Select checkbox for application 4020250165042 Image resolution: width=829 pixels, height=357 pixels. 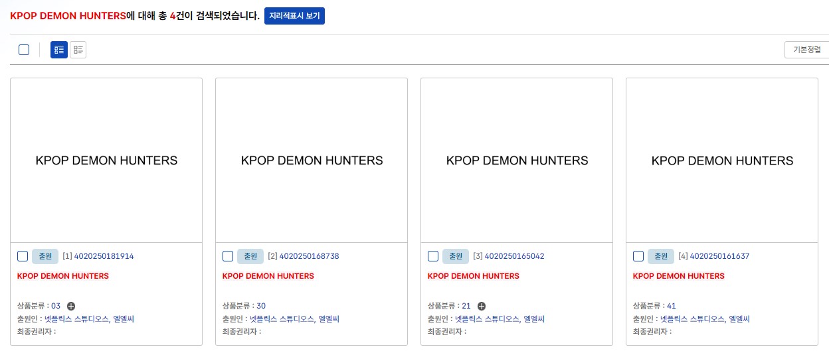(x=433, y=256)
